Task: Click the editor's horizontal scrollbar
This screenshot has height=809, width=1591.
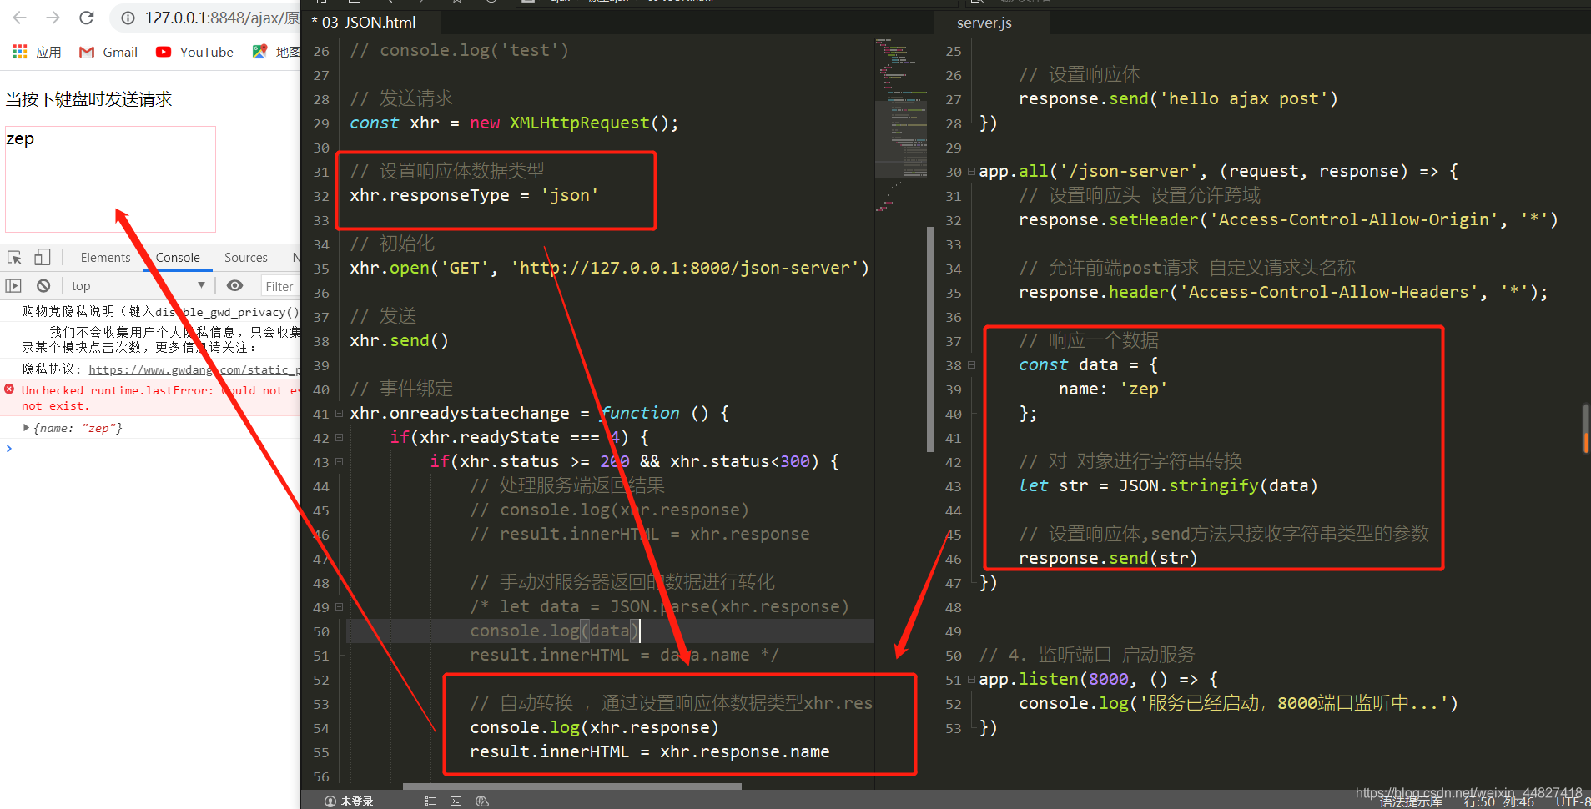Action: click(572, 786)
